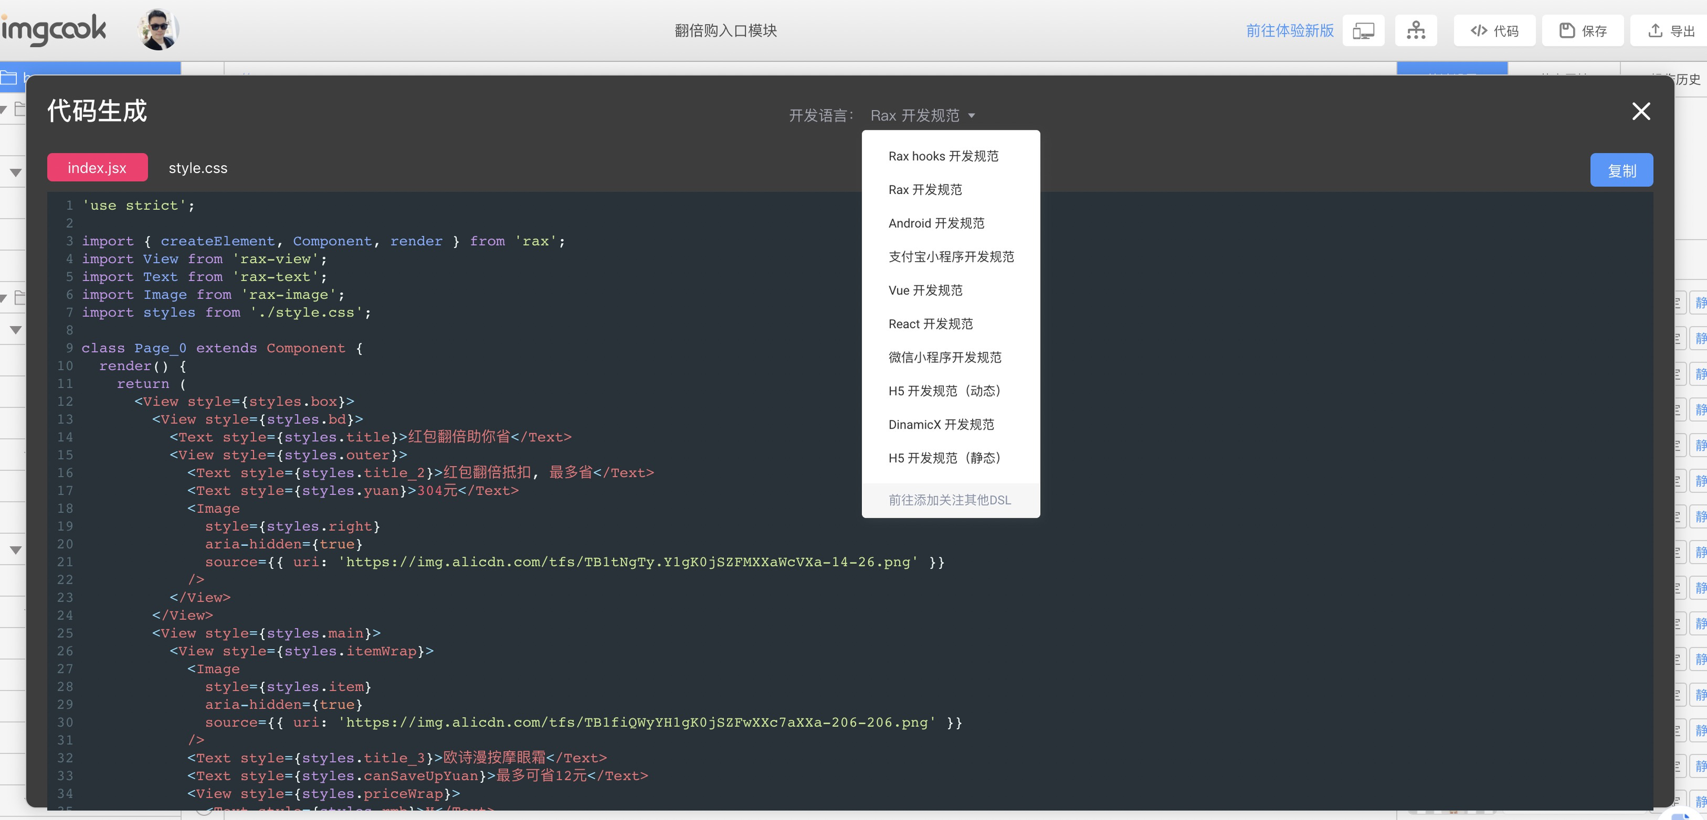Click the 导出 export button

(1670, 30)
